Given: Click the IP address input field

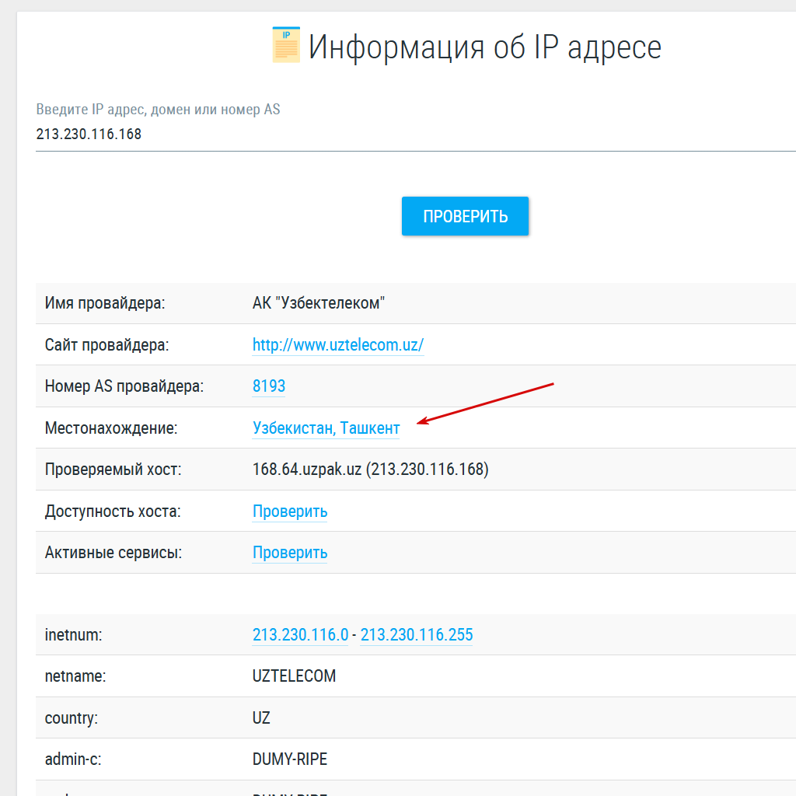Looking at the screenshot, I should coord(415,134).
